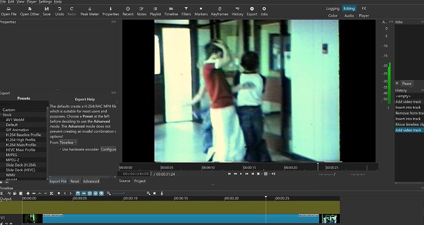Collapse the Stock presets group
This screenshot has height=225, width=424.
pos(1,115)
